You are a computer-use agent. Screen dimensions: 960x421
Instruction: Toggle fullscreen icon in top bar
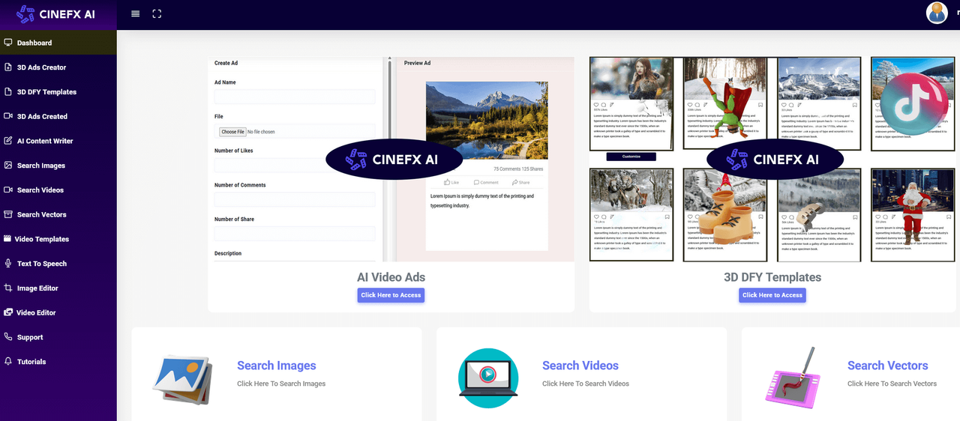coord(157,13)
